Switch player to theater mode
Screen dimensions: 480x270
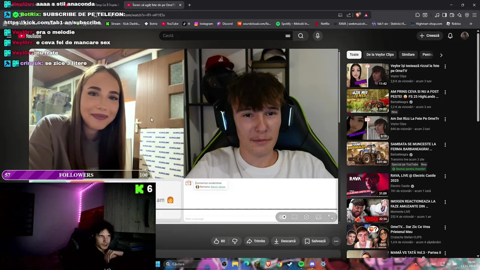pos(318,217)
